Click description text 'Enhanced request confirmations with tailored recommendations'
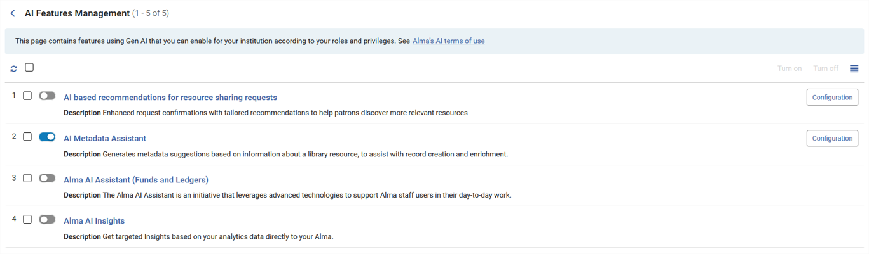Image resolution: width=869 pixels, height=254 pixels. pos(285,113)
